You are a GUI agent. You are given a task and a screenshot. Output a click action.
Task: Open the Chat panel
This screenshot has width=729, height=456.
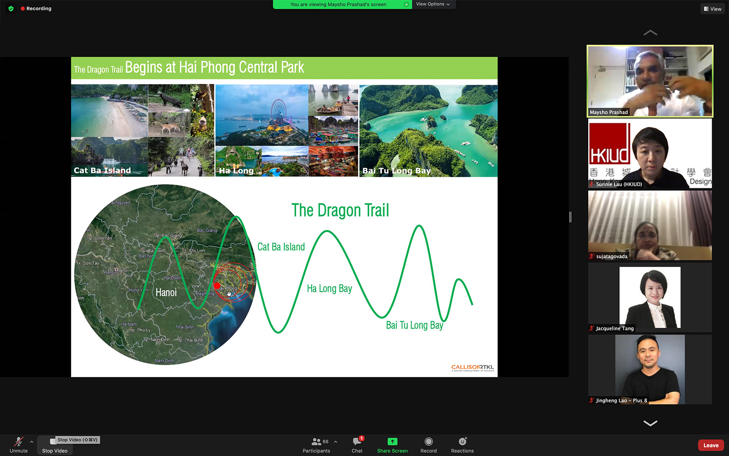357,445
